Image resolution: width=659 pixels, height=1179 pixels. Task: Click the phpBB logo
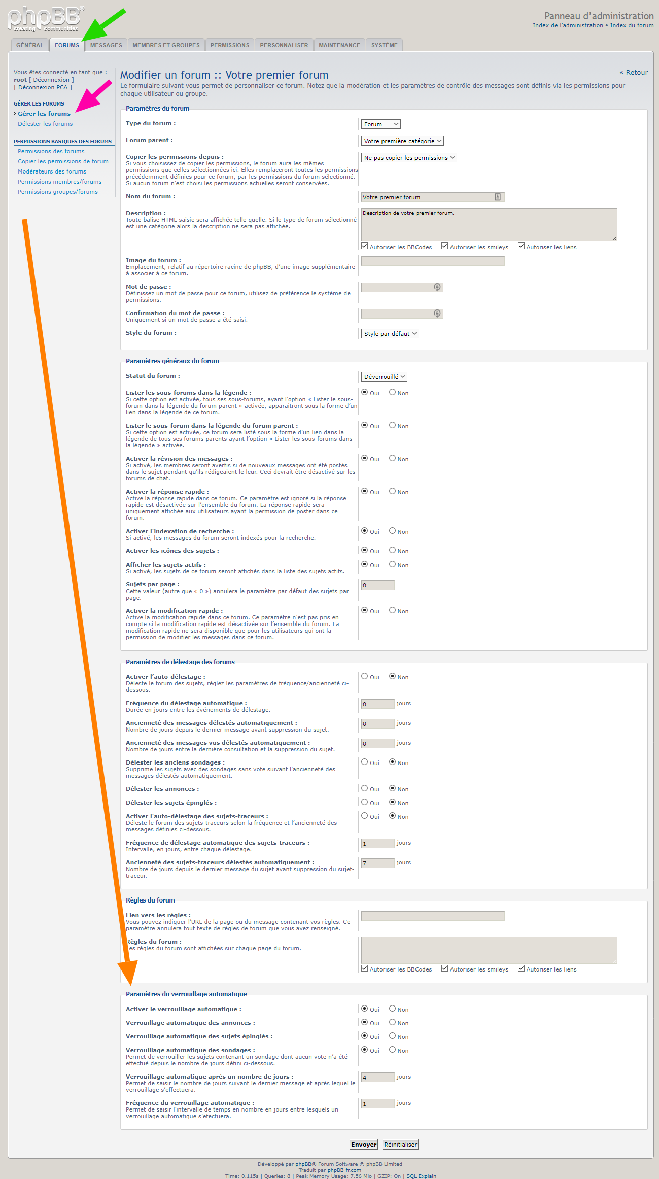[x=45, y=19]
